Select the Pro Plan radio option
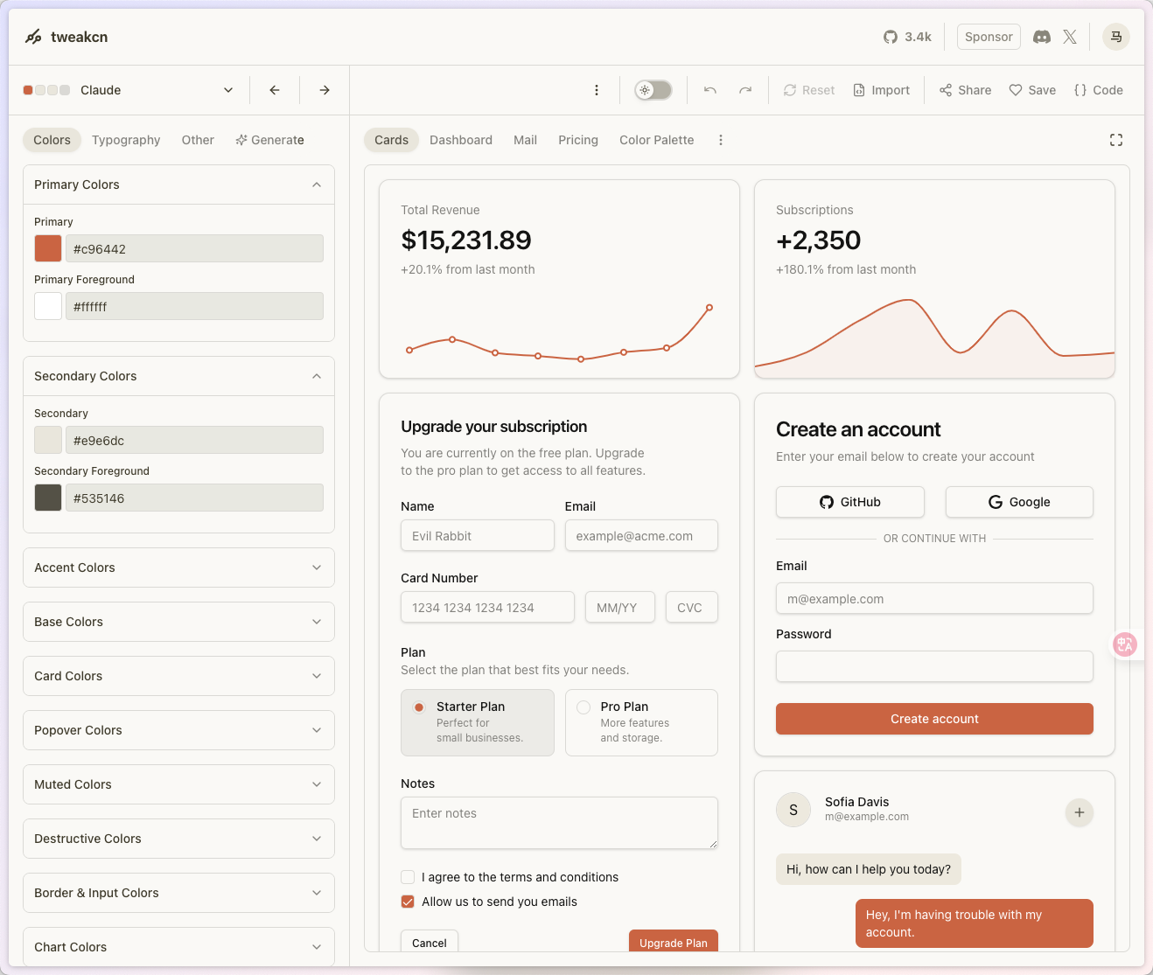The height and width of the screenshot is (975, 1153). point(583,707)
